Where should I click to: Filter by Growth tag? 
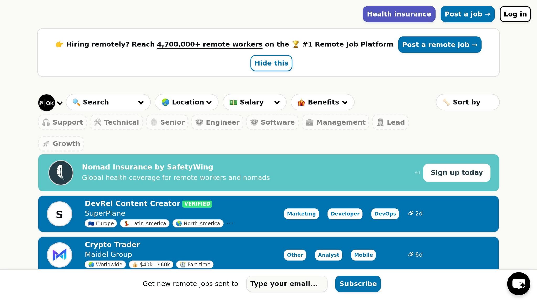[x=61, y=144]
